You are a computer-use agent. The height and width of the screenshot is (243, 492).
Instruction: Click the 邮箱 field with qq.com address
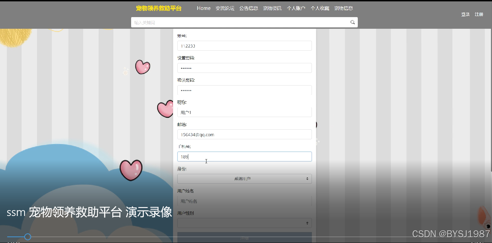(x=244, y=135)
